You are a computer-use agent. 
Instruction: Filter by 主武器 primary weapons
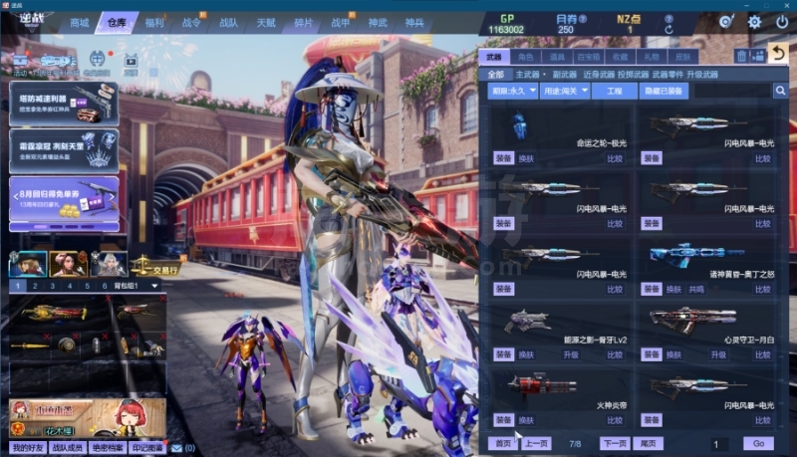point(527,74)
